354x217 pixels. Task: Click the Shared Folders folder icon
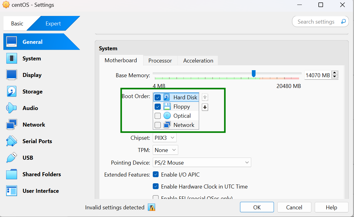pyautogui.click(x=12, y=174)
